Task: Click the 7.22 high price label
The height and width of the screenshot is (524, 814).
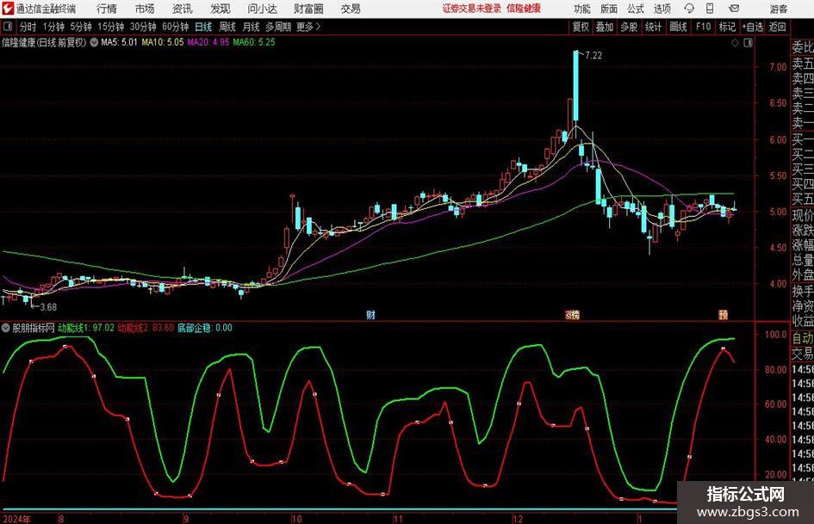Action: (x=593, y=56)
